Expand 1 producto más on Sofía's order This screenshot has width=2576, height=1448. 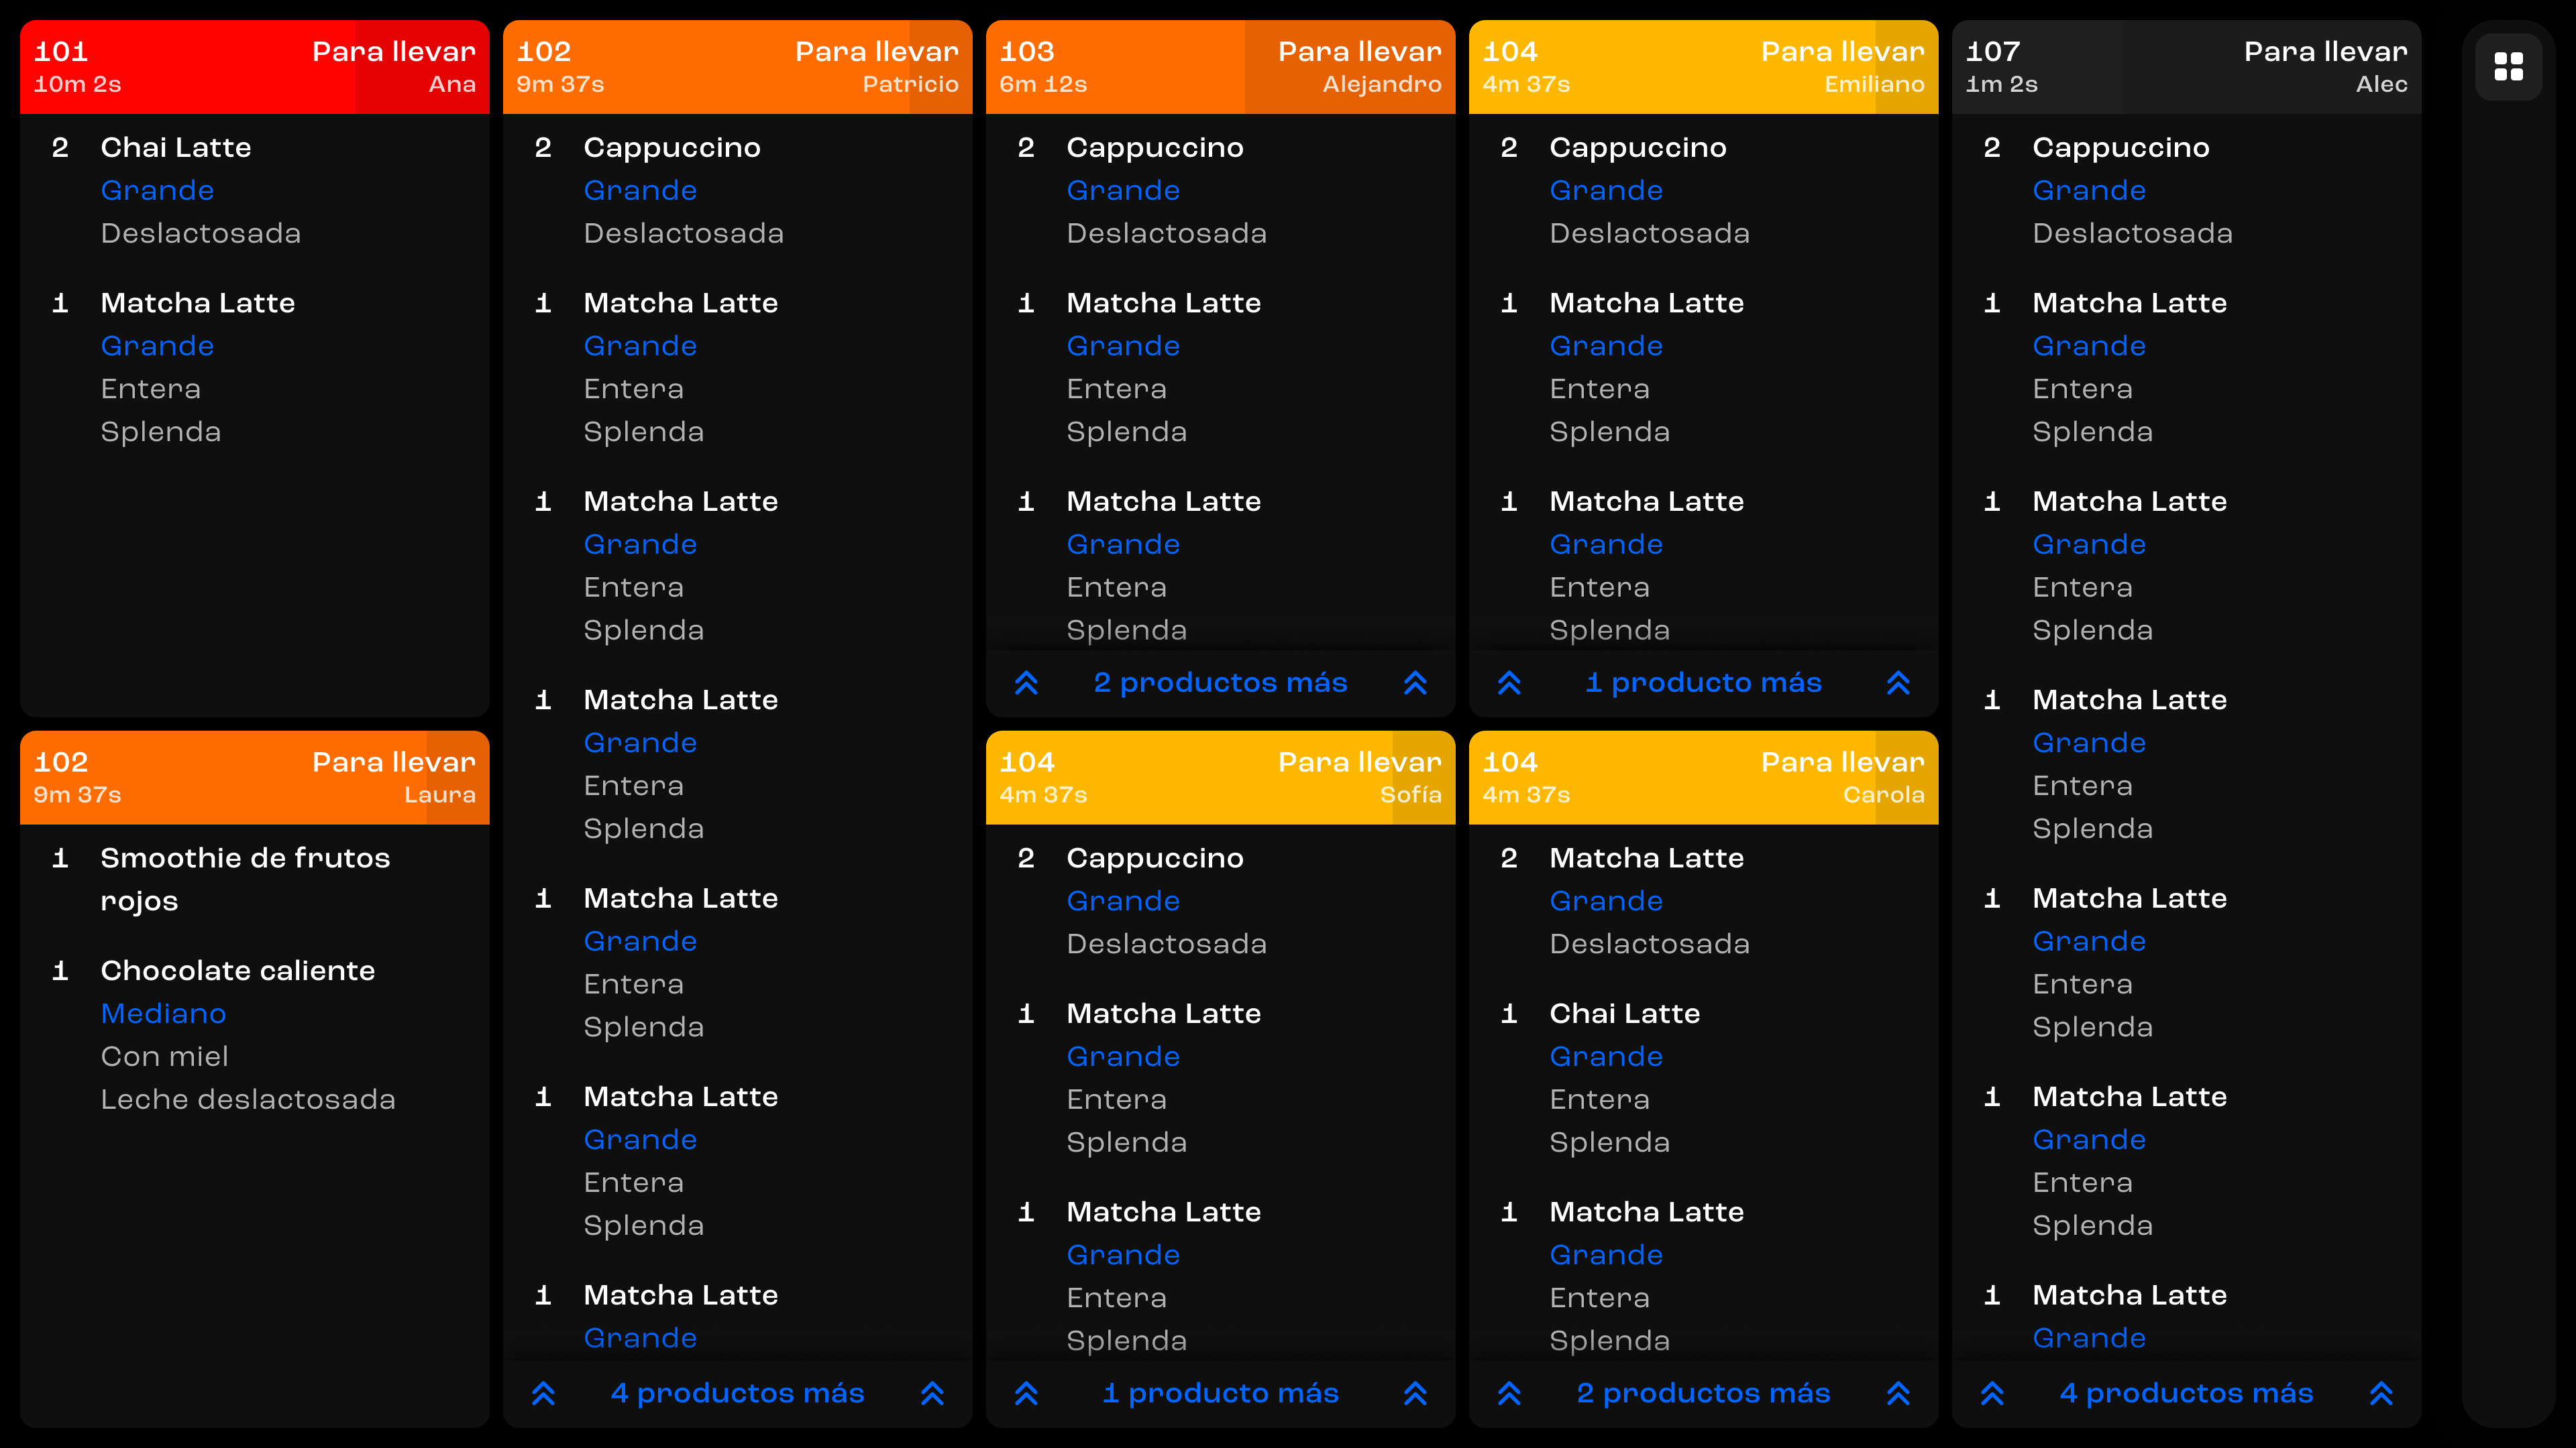click(x=1220, y=1393)
